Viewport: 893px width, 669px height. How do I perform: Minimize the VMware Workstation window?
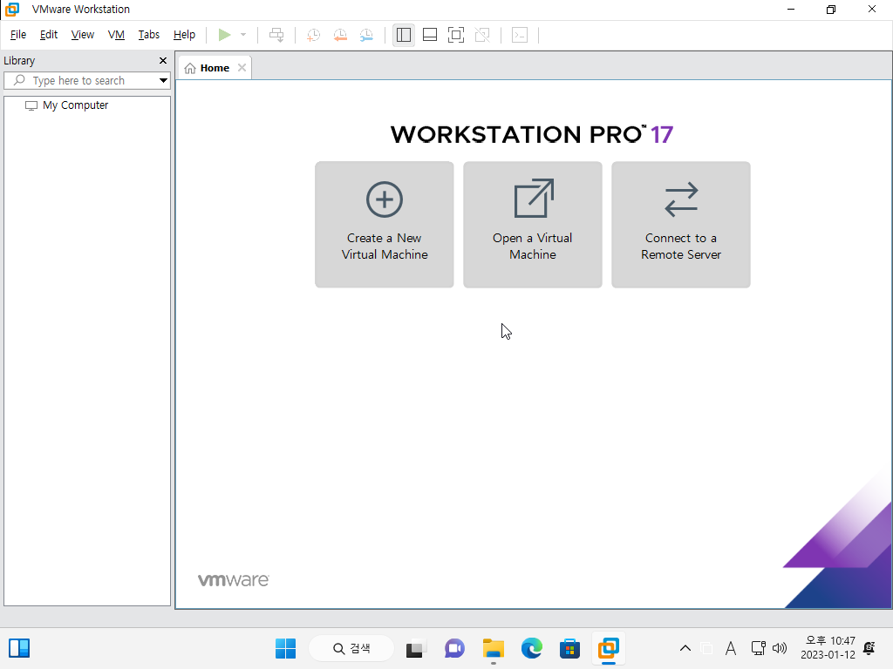click(790, 9)
